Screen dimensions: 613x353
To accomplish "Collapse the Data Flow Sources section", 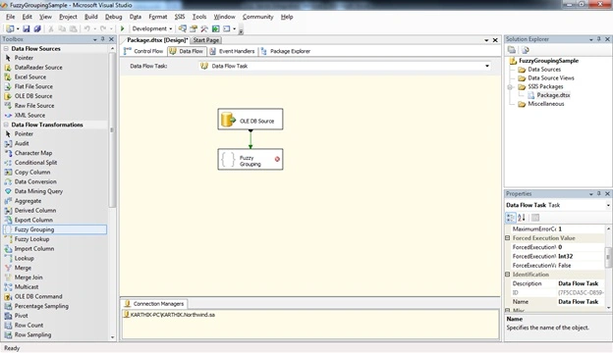I will click(x=6, y=49).
